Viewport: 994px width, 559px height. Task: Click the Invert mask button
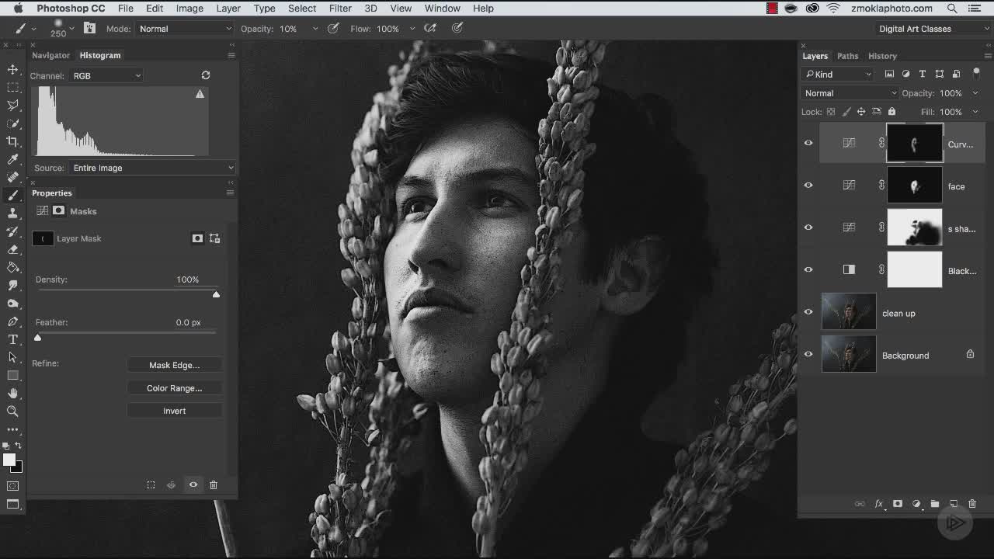tap(174, 411)
